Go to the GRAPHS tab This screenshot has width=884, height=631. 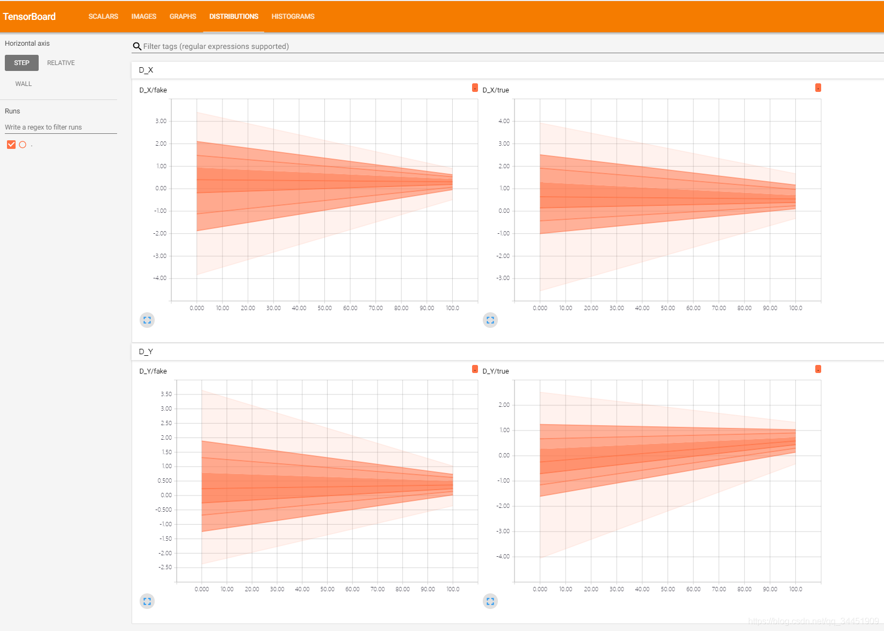(183, 17)
